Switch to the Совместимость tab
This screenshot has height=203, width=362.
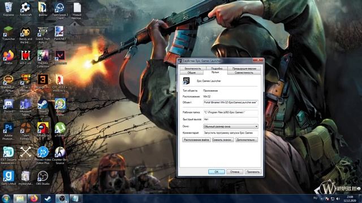click(x=244, y=73)
